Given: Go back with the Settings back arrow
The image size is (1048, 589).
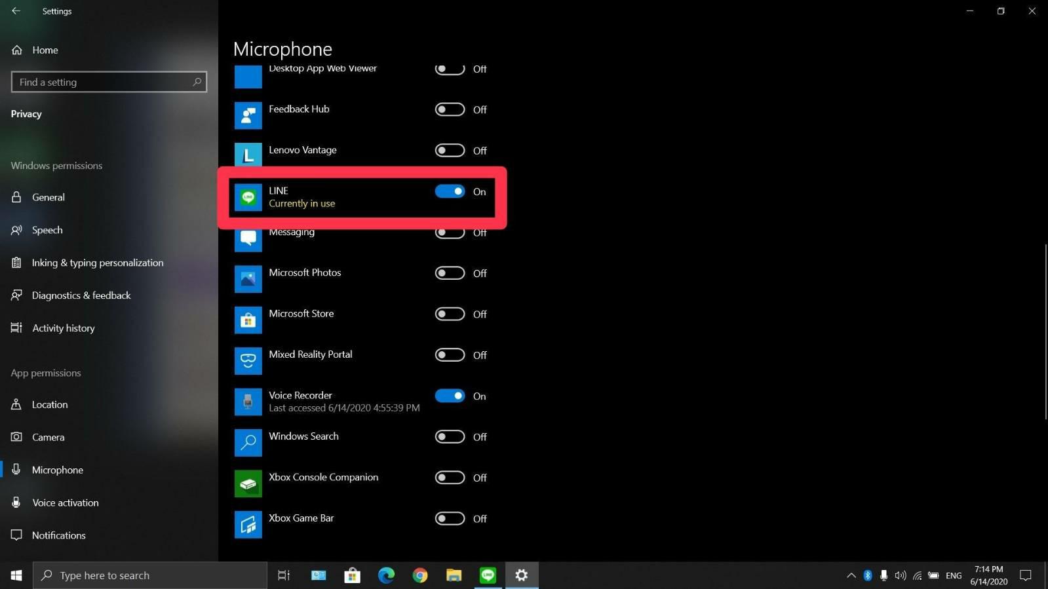Looking at the screenshot, I should coord(16,11).
